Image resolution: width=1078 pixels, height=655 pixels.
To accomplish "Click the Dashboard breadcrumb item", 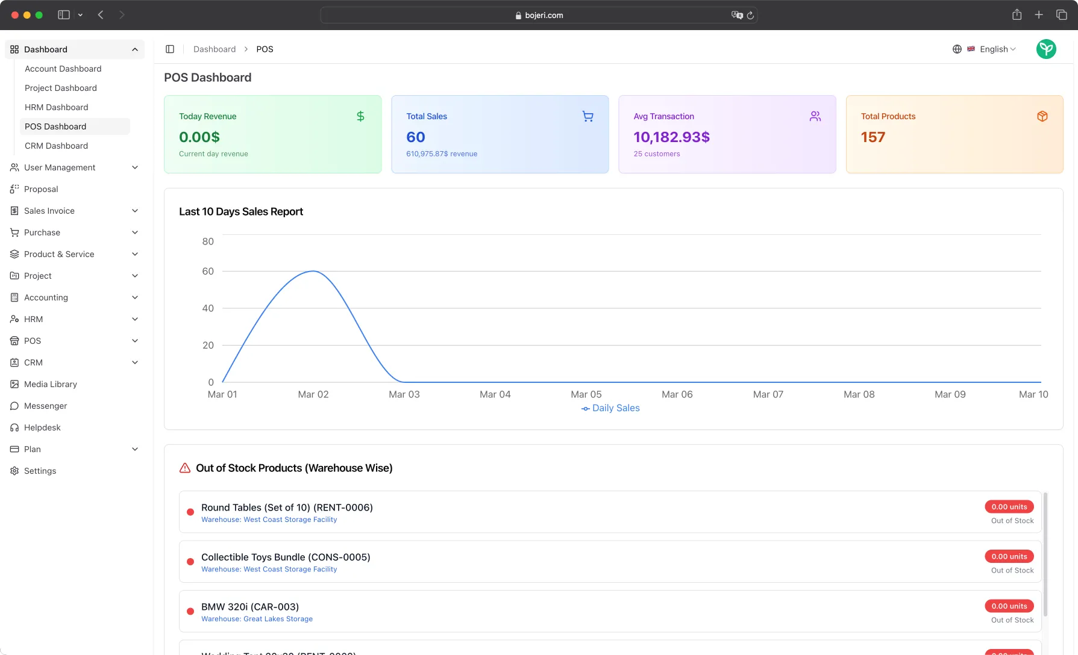I will pyautogui.click(x=215, y=49).
